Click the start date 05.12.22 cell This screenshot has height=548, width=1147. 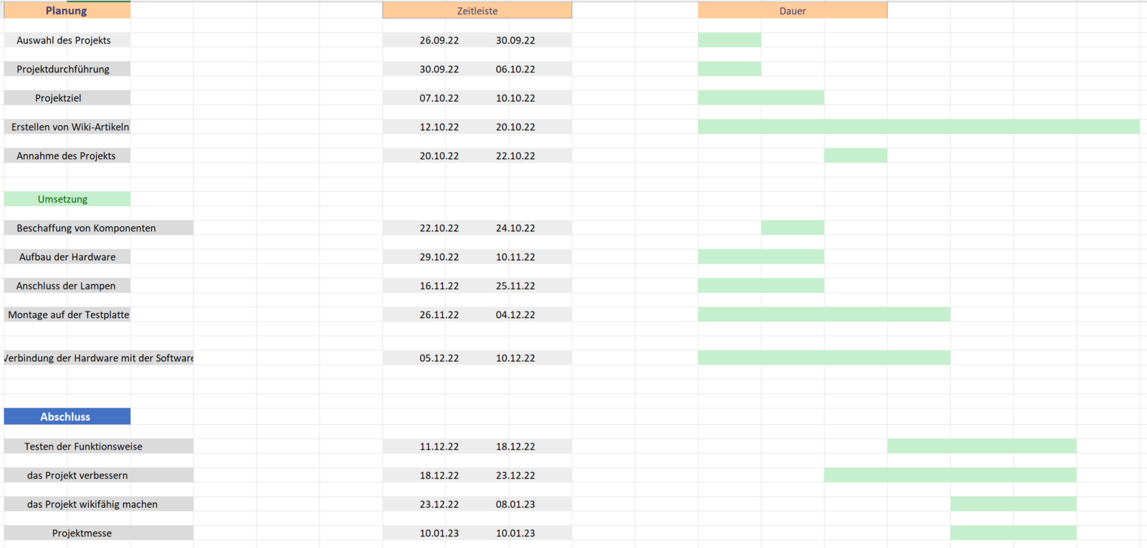click(439, 358)
